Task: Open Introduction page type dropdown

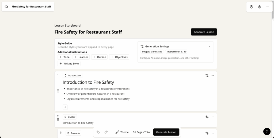Action: (x=73, y=75)
